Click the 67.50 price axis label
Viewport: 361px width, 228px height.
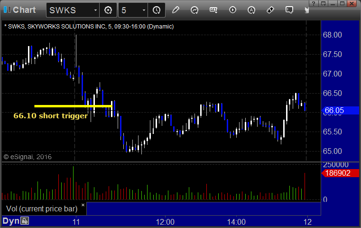click(332, 55)
